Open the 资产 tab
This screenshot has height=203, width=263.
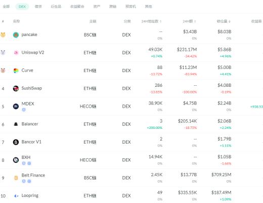(x=97, y=7)
